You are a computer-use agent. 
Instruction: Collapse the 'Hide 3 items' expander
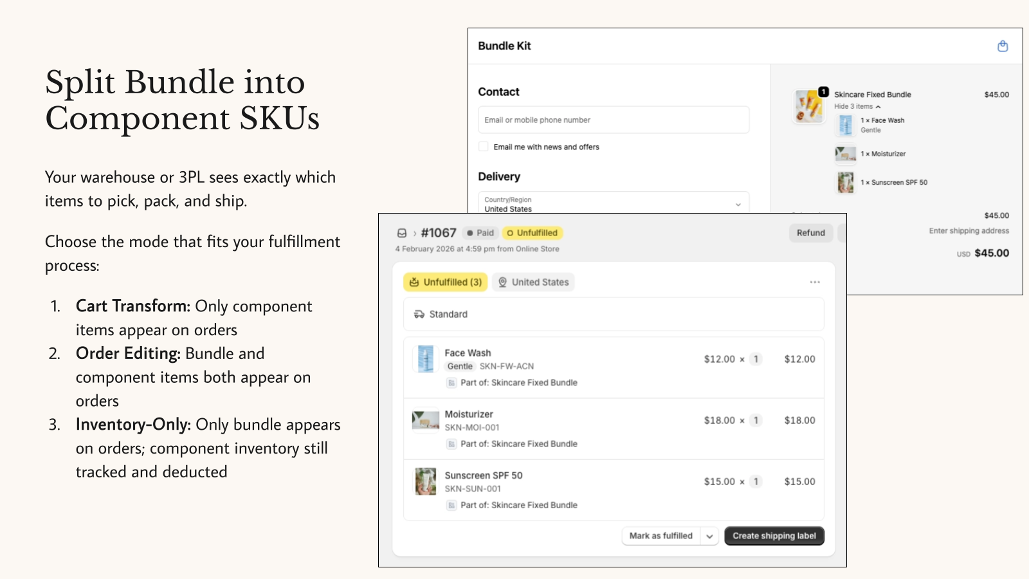coord(857,107)
